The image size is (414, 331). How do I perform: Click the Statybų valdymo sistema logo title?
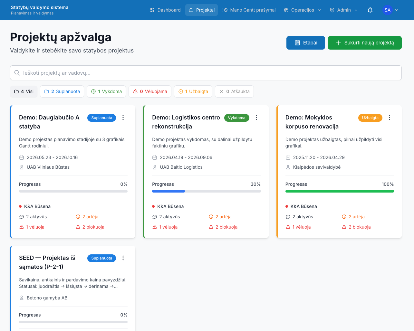40,7
